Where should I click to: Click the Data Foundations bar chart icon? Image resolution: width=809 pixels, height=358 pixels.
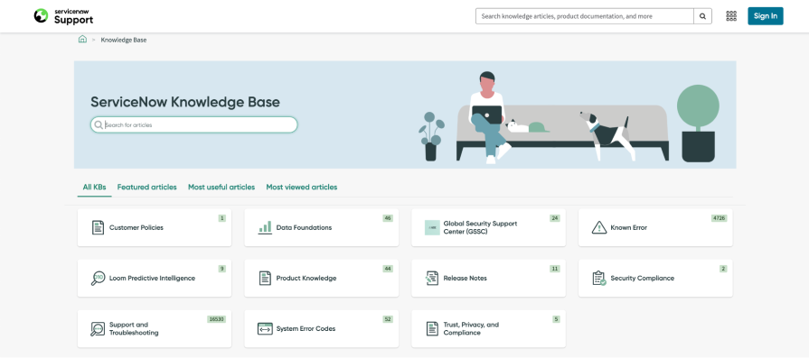[x=265, y=227]
